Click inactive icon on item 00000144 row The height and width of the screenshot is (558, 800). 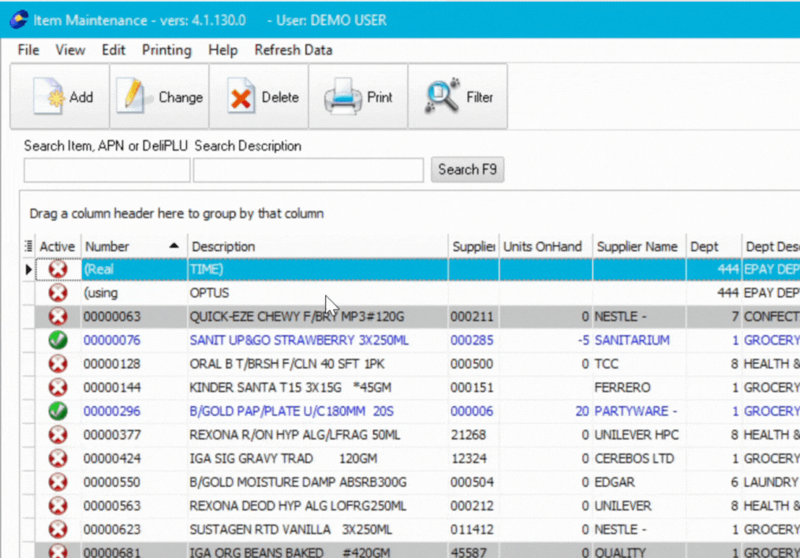[58, 387]
